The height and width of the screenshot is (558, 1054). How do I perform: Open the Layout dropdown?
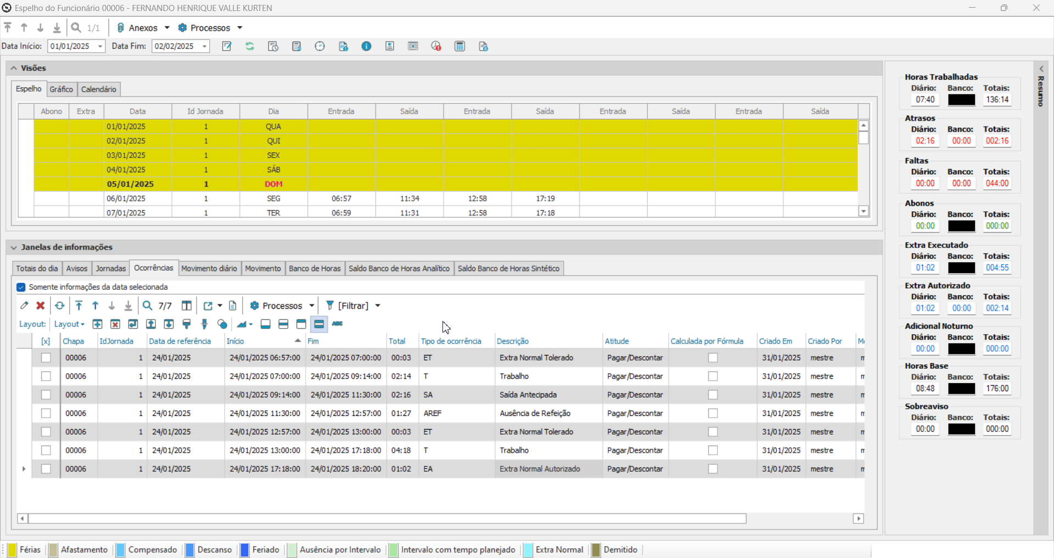69,324
